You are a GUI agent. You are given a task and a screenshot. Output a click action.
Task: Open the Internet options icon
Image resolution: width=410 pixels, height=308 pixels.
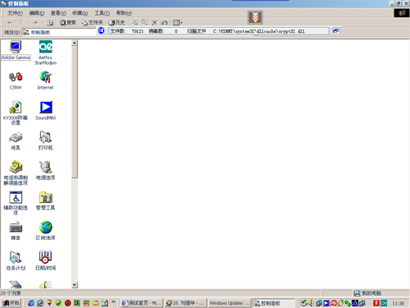point(45,80)
